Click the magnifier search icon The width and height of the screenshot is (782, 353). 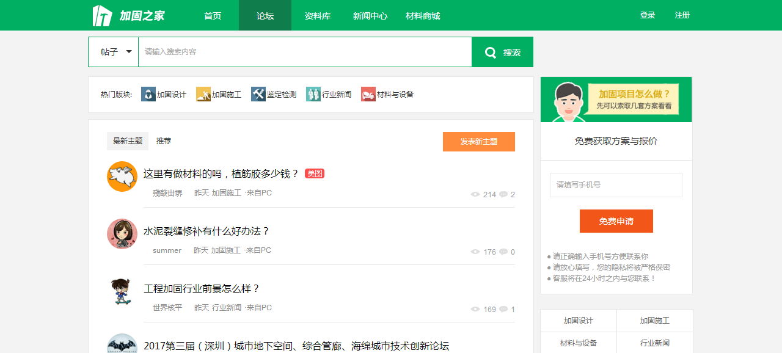pos(490,52)
